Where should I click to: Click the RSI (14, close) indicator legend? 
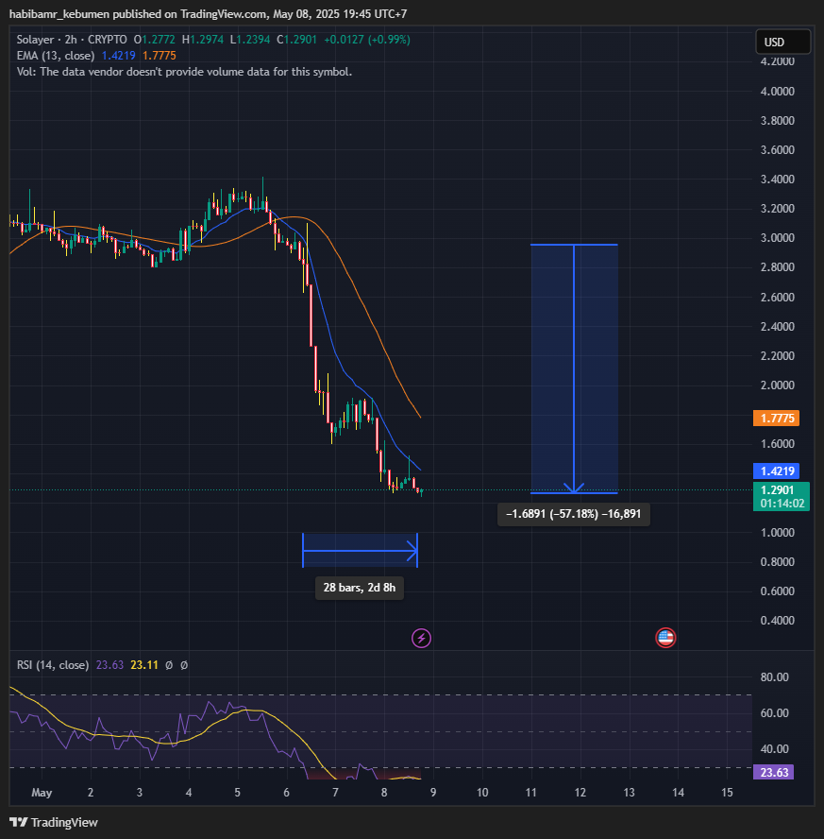click(54, 665)
